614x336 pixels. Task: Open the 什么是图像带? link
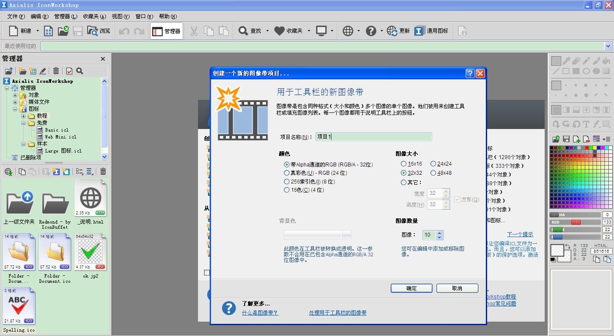[260, 313]
